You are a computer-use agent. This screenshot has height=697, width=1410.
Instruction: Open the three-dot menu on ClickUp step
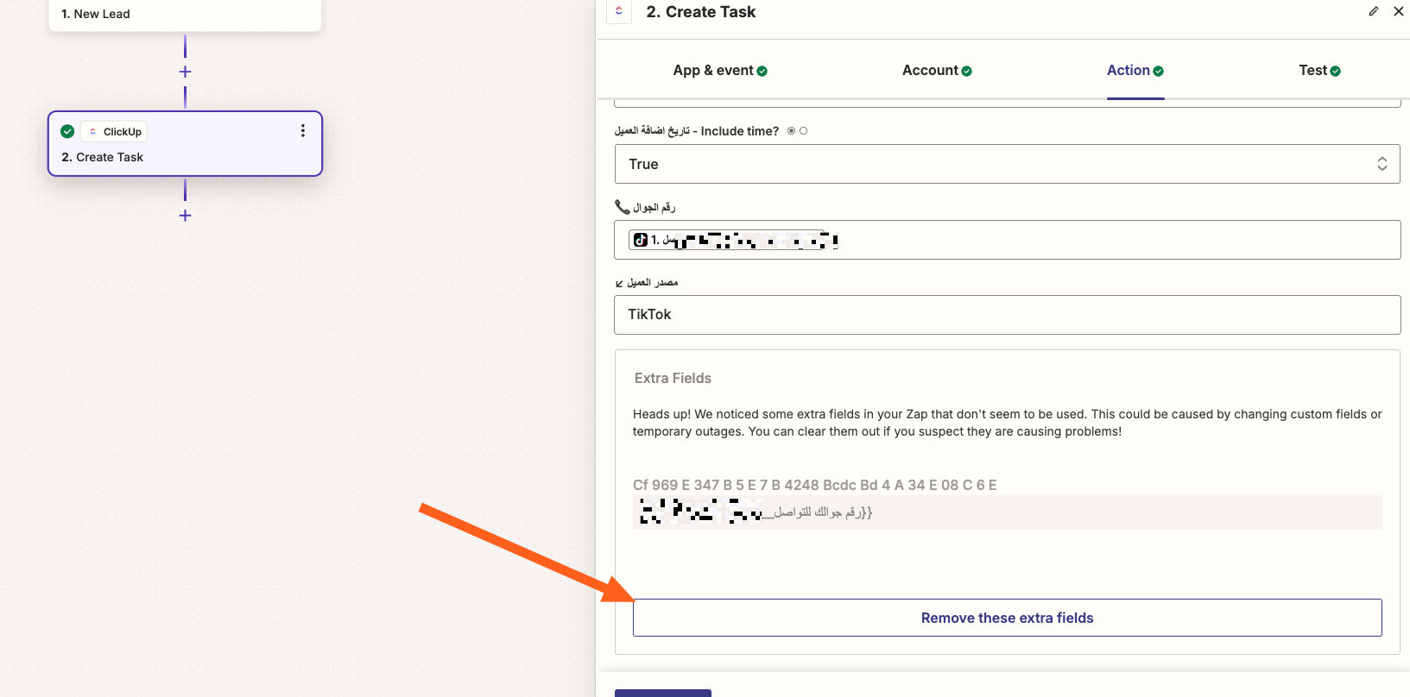(302, 131)
